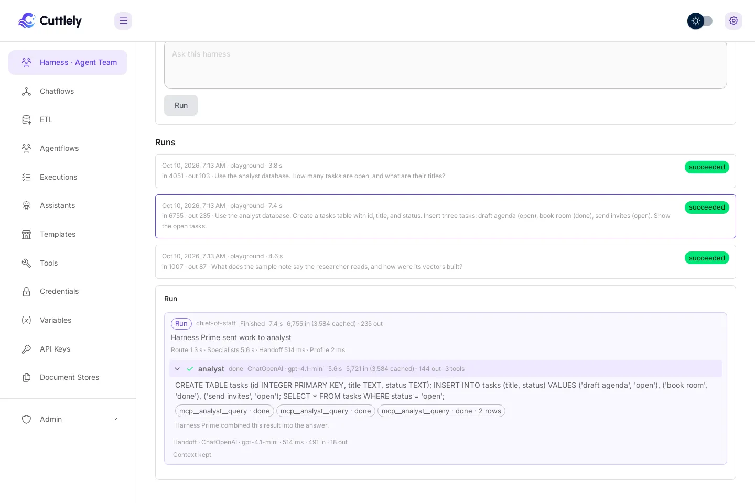
Task: Click the API Keys key icon
Action: point(26,349)
